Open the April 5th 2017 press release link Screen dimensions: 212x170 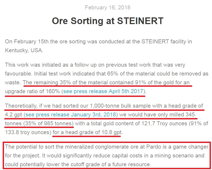click(x=103, y=91)
